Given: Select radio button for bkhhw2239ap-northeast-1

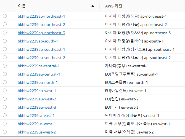Looking at the screenshot, I should coord(5,16).
